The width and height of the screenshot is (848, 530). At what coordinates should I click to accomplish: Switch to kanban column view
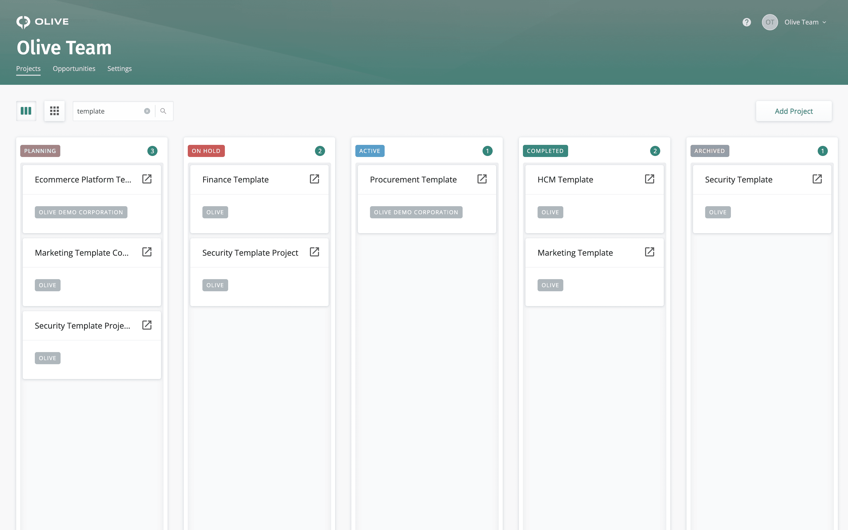(x=26, y=111)
